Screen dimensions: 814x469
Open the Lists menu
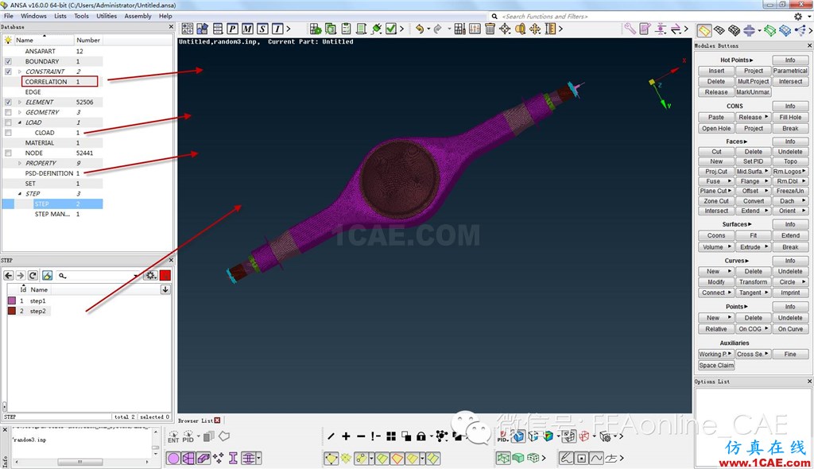pyautogui.click(x=60, y=16)
